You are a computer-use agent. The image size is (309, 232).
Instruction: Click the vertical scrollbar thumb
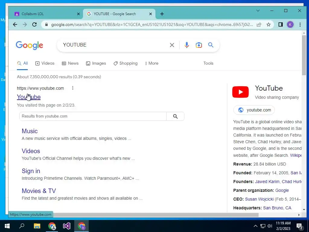coord(304,55)
